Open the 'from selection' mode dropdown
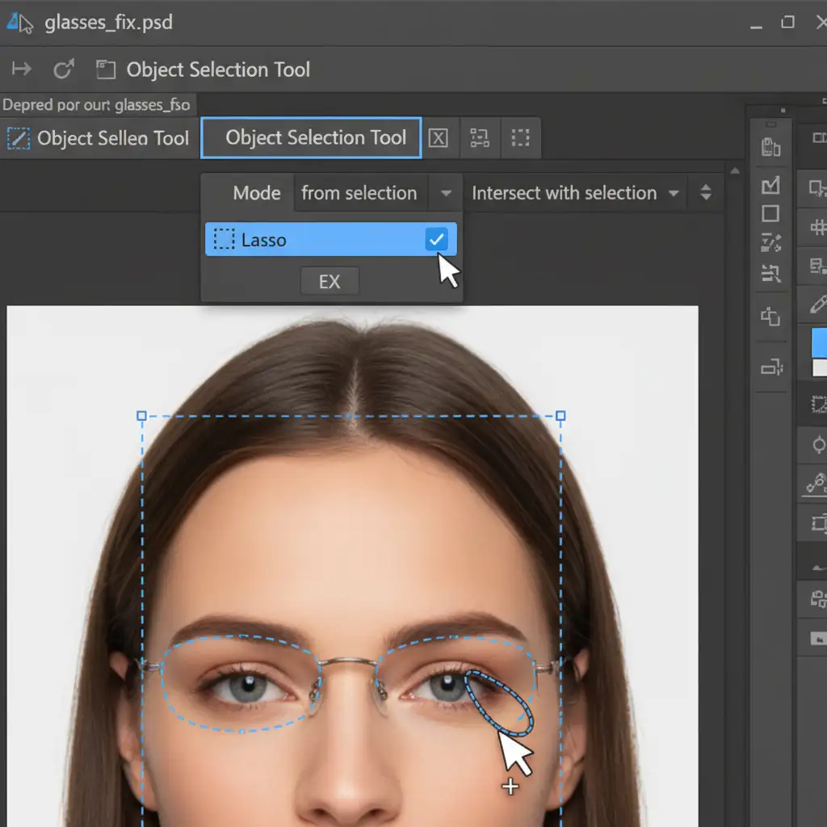 click(x=445, y=194)
